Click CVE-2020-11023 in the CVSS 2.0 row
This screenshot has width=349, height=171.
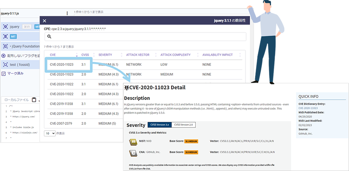coord(62,75)
